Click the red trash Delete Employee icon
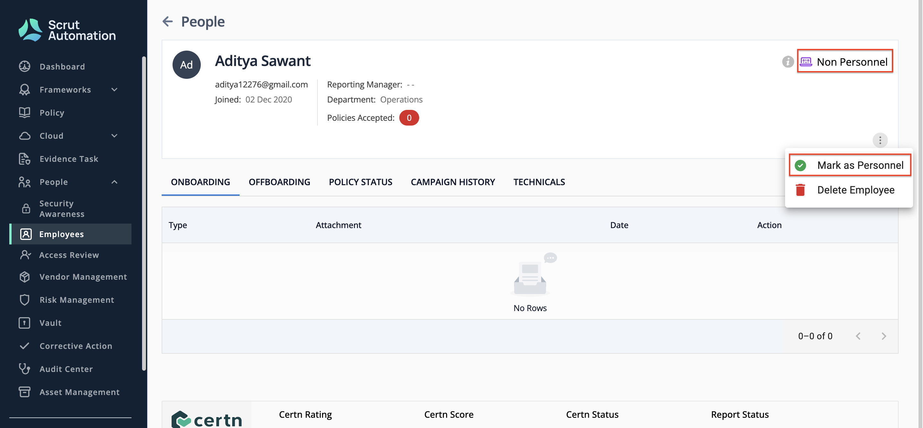The height and width of the screenshot is (428, 923). pyautogui.click(x=800, y=190)
